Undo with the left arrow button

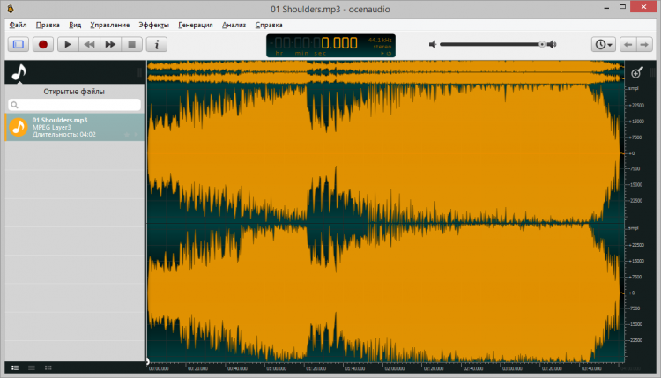(x=628, y=44)
